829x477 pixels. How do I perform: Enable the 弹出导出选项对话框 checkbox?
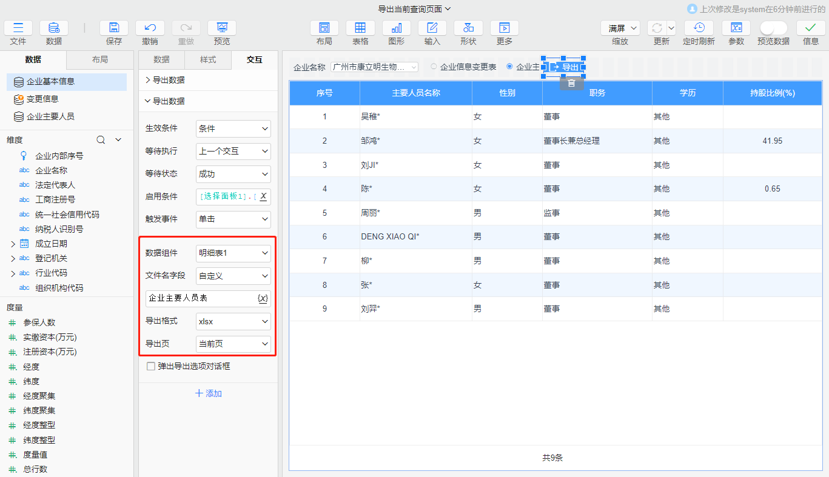pyautogui.click(x=150, y=366)
